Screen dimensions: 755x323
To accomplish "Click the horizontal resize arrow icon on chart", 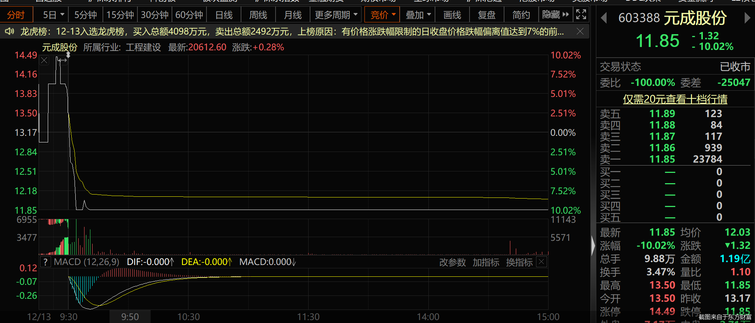I will (63, 60).
